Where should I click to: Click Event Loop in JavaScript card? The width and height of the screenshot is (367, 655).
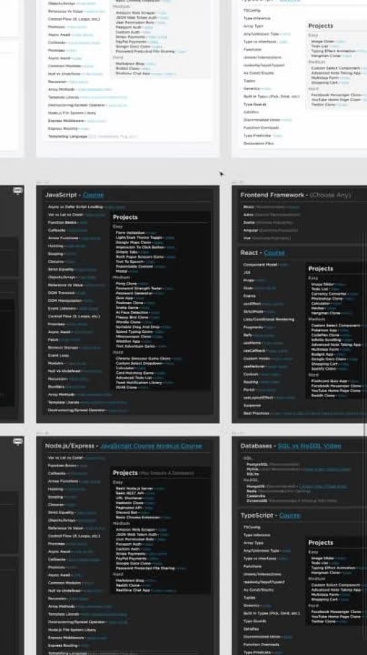click(x=58, y=356)
